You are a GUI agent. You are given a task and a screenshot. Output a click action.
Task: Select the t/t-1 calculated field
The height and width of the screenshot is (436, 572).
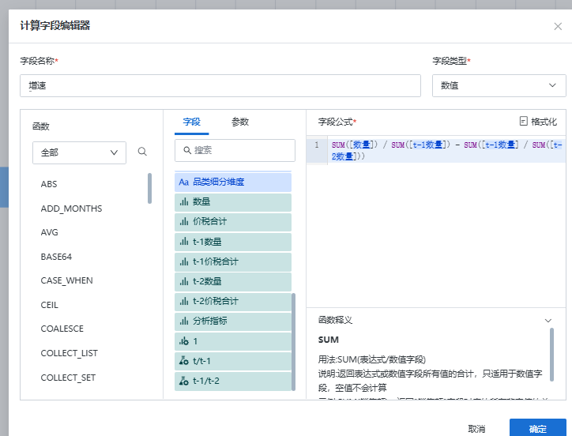pos(233,360)
